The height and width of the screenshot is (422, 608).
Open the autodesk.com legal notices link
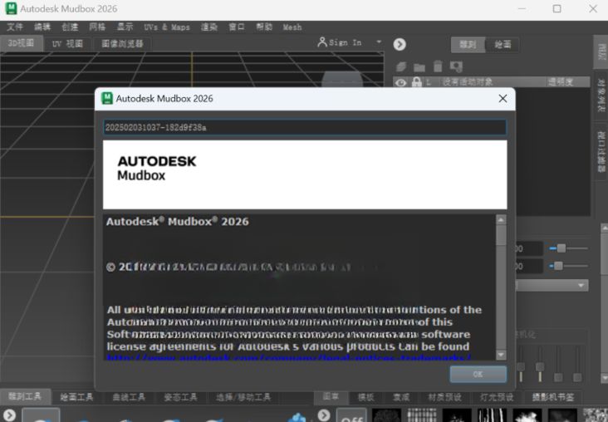coord(289,357)
